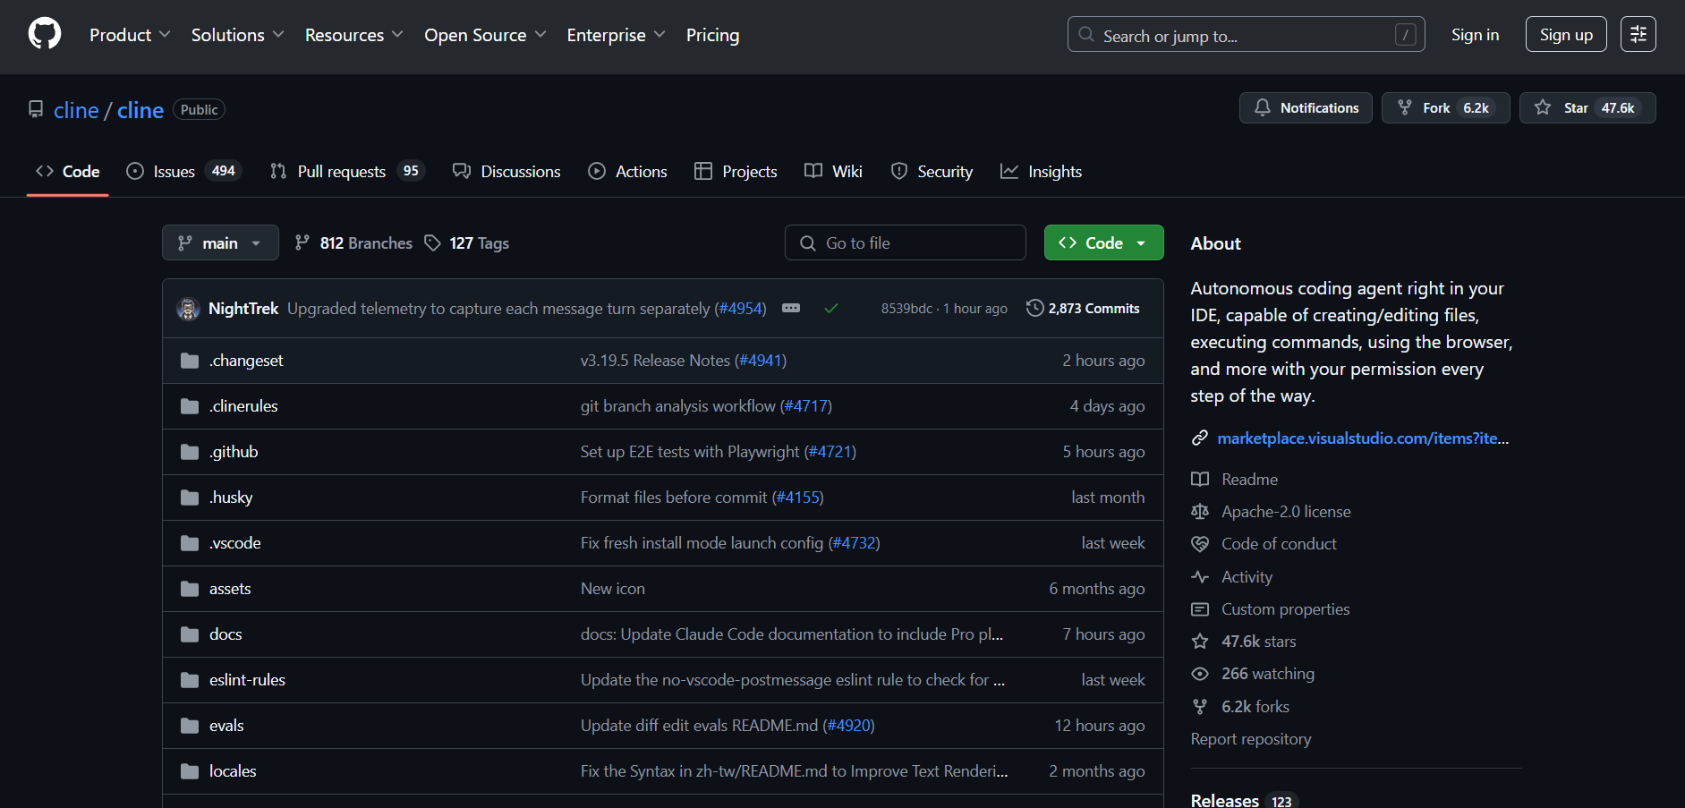Open the Insights tab
1685x808 pixels.
click(x=1041, y=171)
